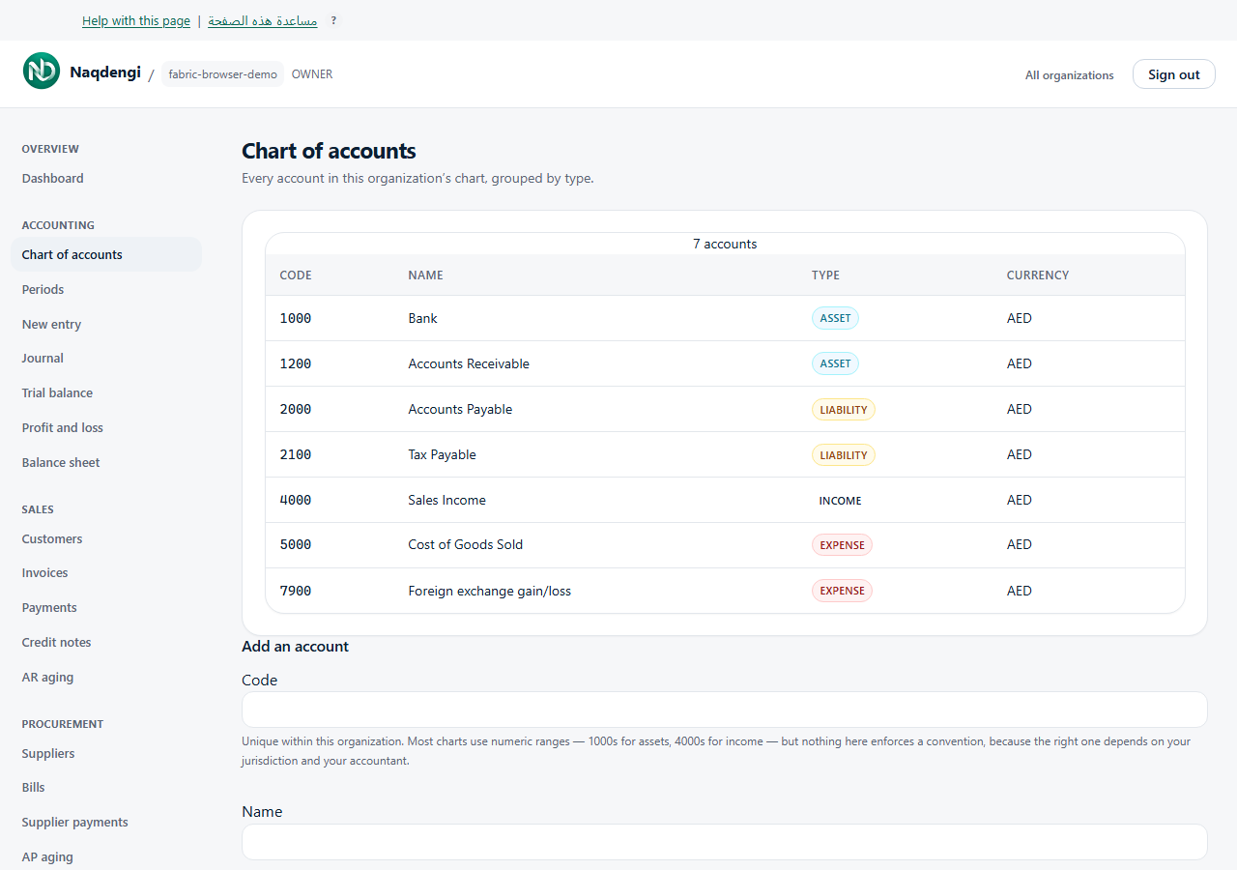The width and height of the screenshot is (1237, 870).
Task: Select the fabric-browser-demo organization badge
Action: (x=222, y=73)
